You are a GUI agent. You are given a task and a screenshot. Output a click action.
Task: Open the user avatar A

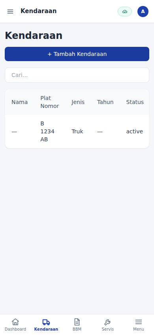143,12
